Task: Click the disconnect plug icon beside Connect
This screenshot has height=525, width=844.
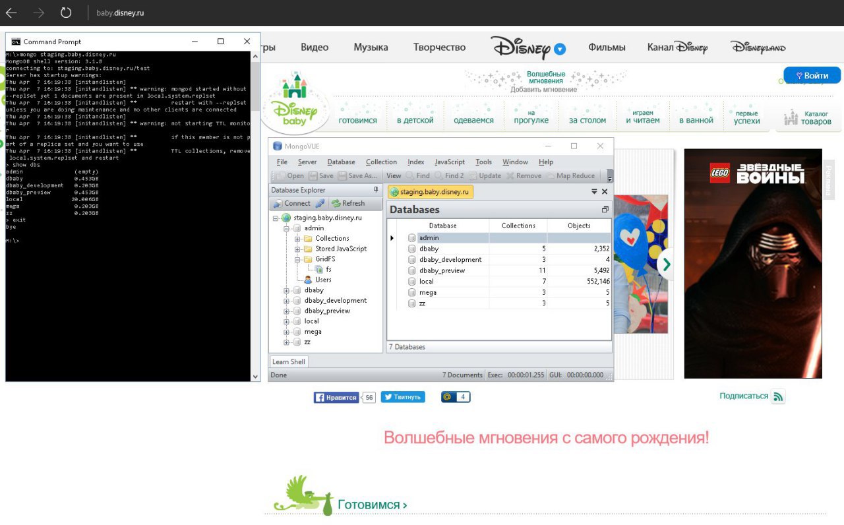Action: point(320,203)
